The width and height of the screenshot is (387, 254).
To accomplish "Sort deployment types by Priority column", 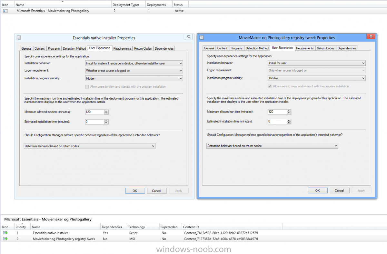I will [22, 227].
